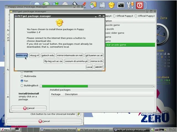Switch to the gear PETget taskbar entry

tap(132, 130)
